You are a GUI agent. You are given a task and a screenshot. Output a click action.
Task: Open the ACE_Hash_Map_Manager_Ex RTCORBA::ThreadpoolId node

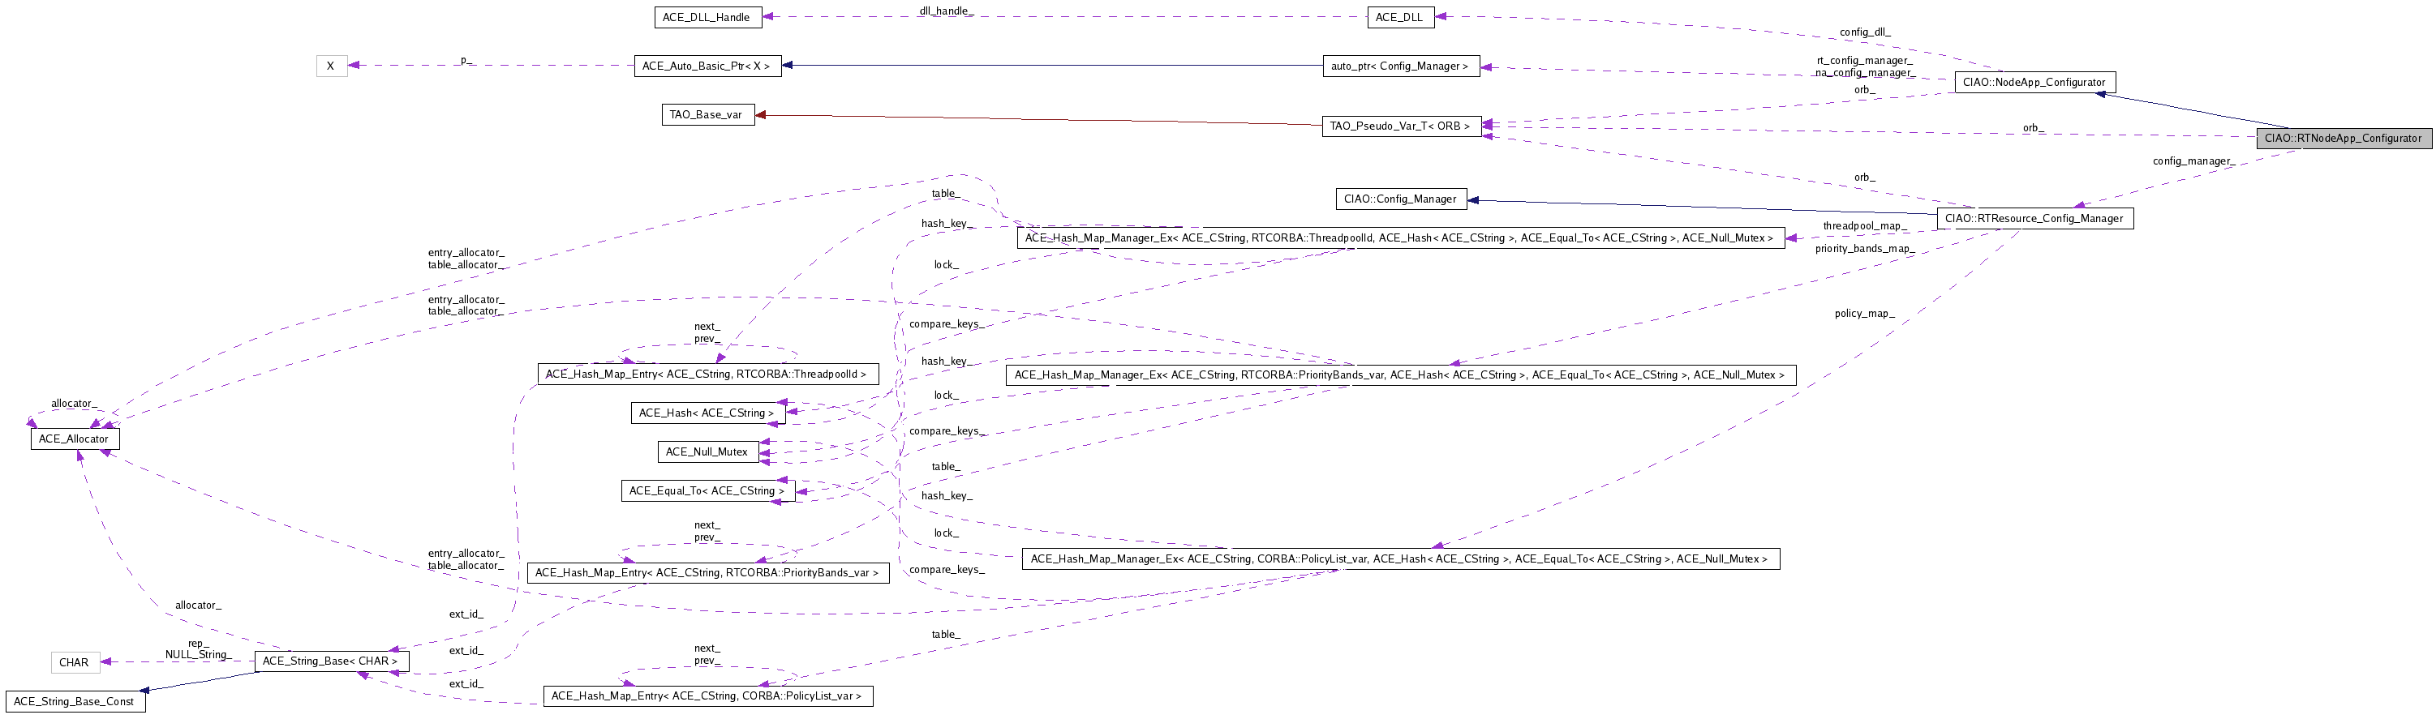click(x=1400, y=238)
